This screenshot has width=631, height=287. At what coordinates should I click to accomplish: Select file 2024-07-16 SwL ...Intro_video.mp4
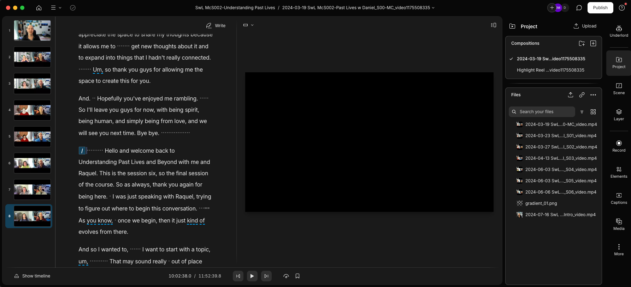tap(556, 215)
